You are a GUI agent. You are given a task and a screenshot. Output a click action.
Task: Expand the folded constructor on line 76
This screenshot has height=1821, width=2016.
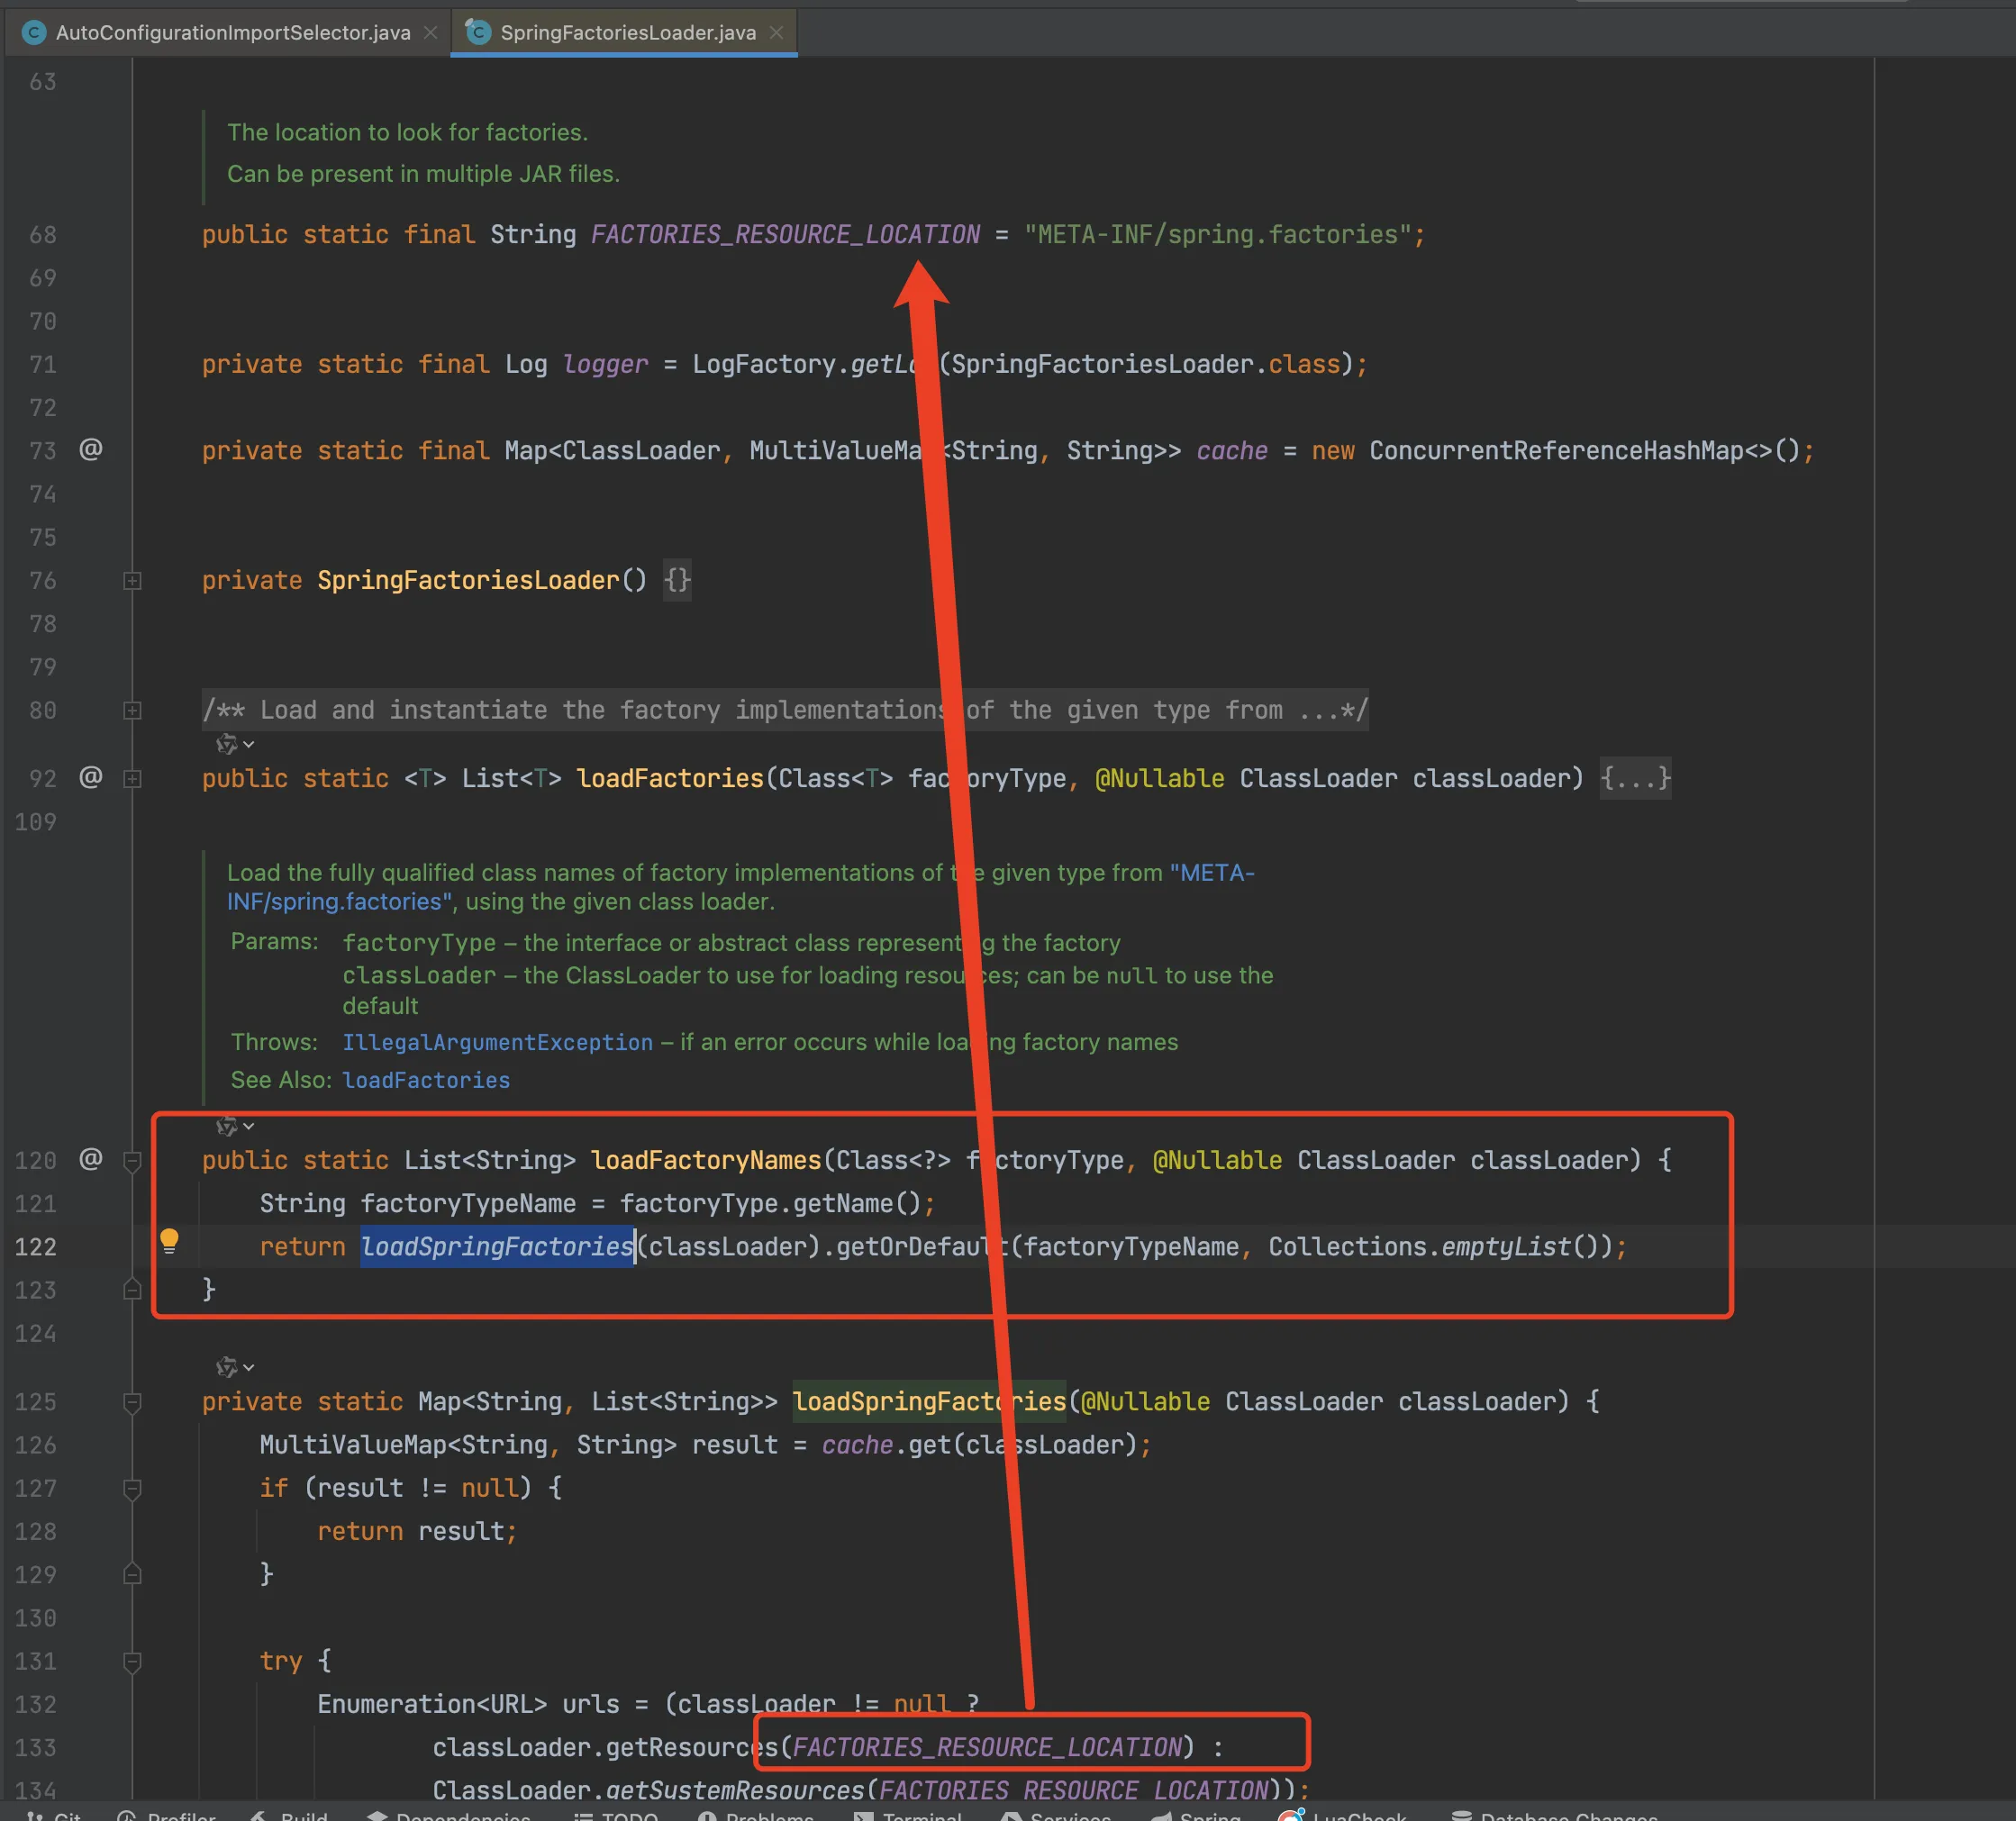tap(132, 581)
